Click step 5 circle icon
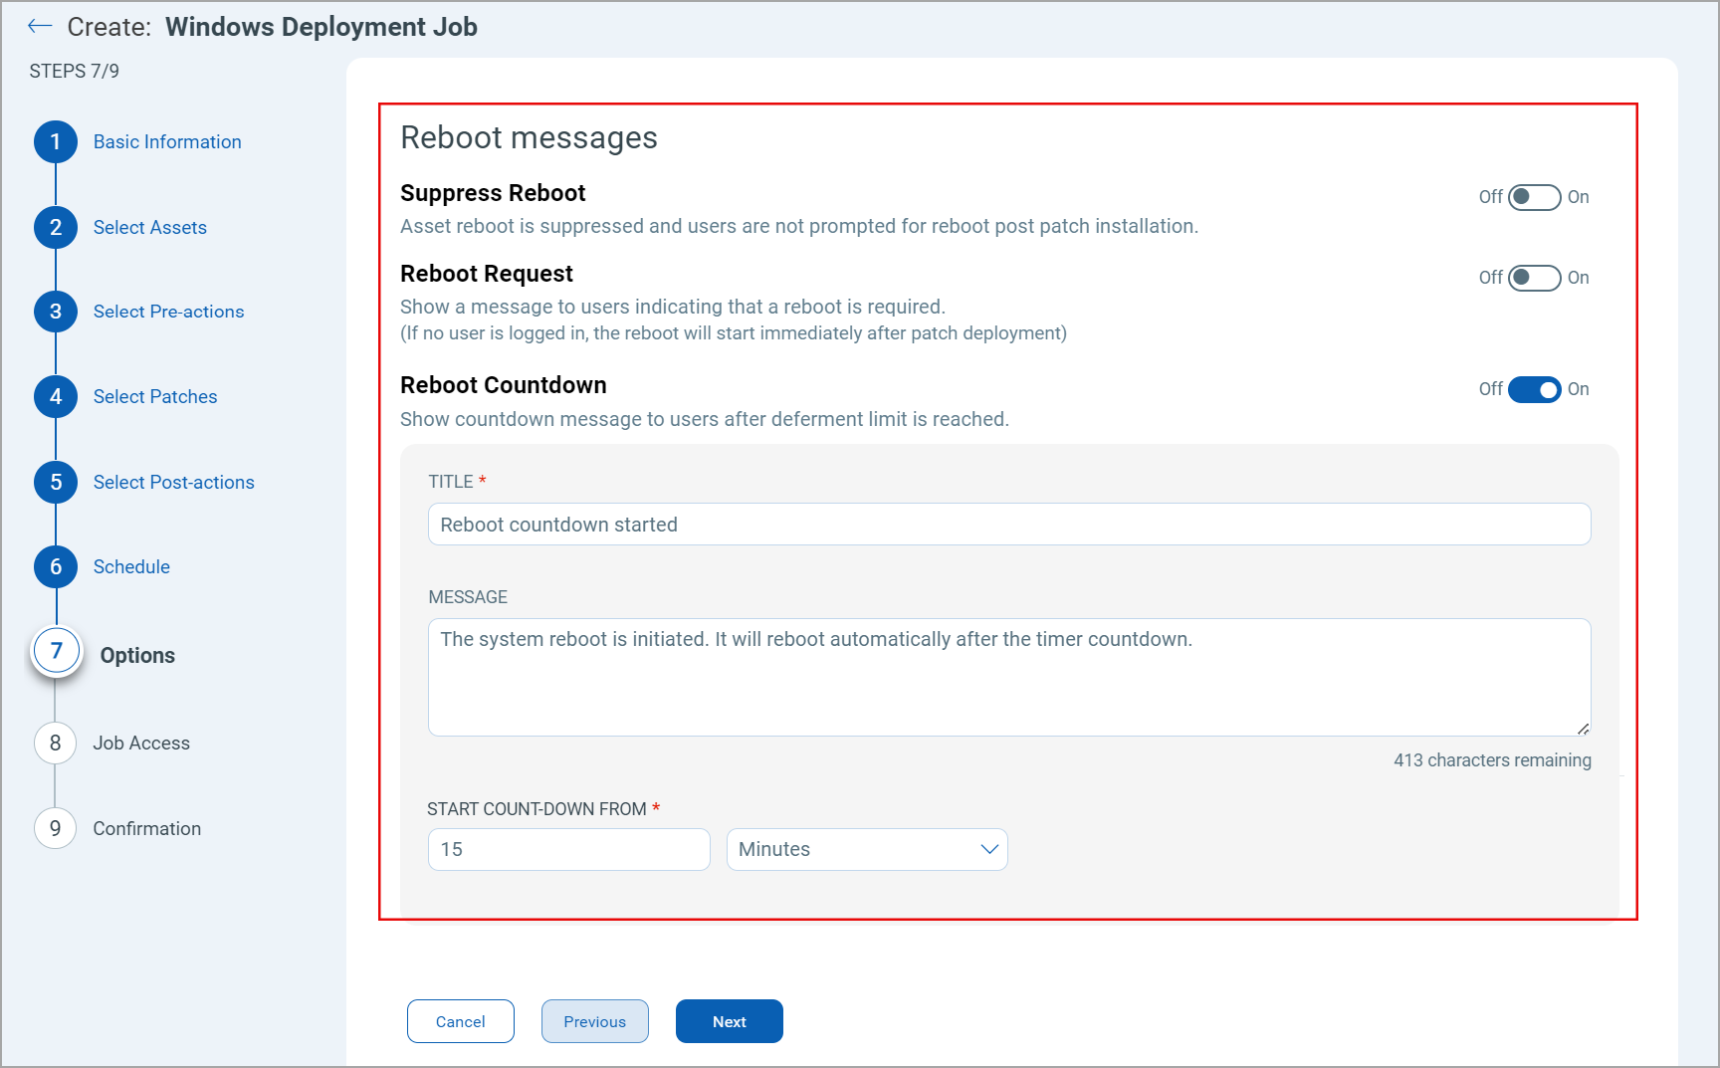The width and height of the screenshot is (1720, 1068). (56, 483)
